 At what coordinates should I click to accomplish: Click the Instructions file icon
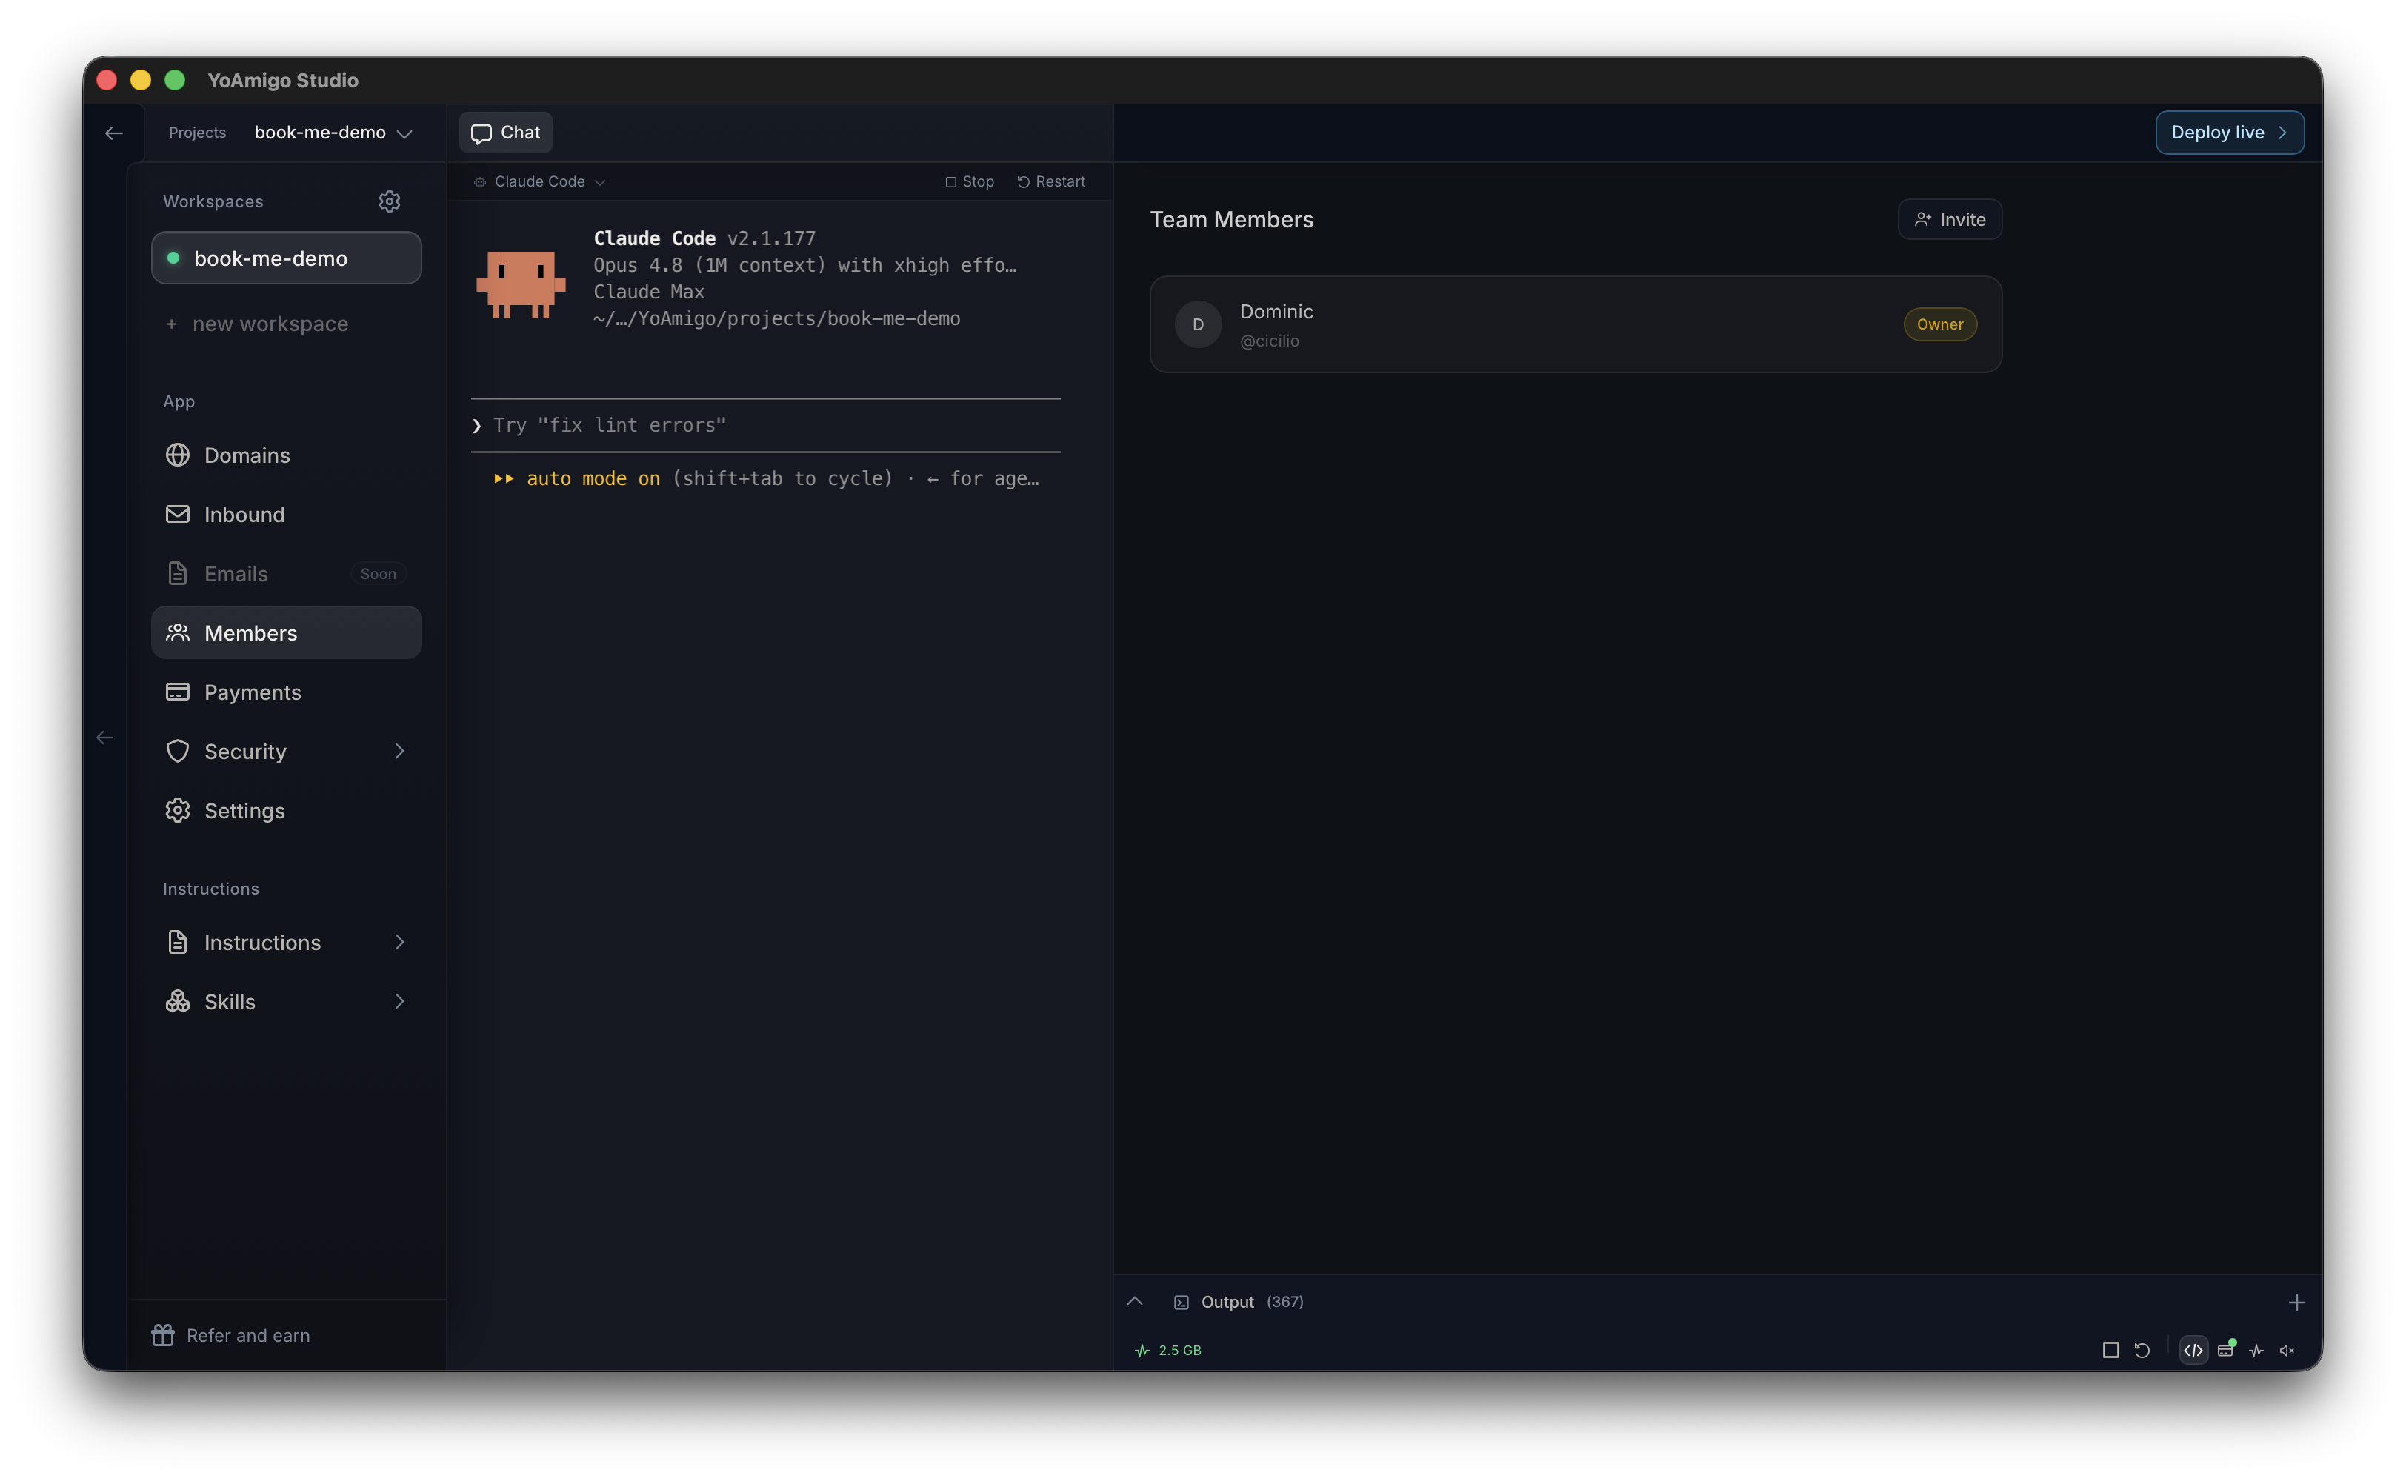[x=177, y=942]
